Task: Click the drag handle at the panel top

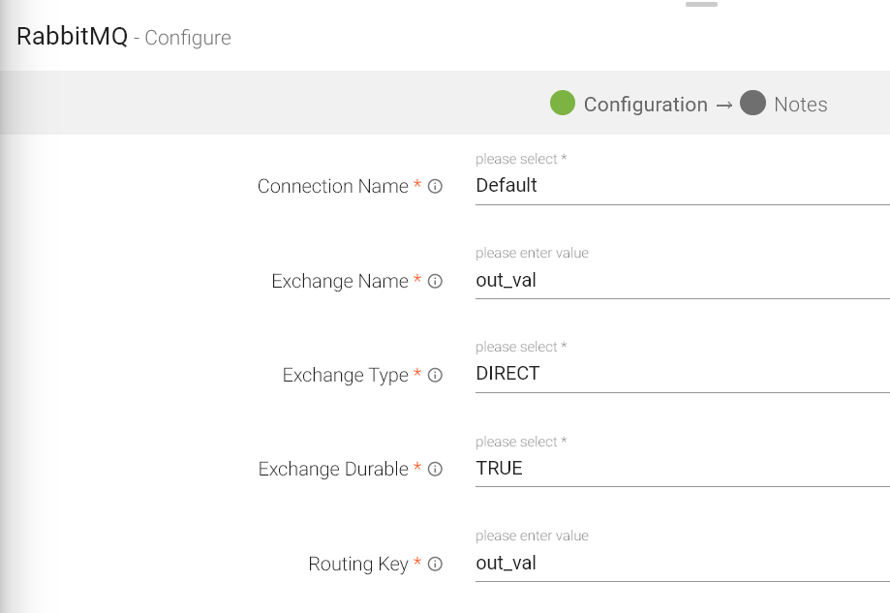Action: pos(701,5)
